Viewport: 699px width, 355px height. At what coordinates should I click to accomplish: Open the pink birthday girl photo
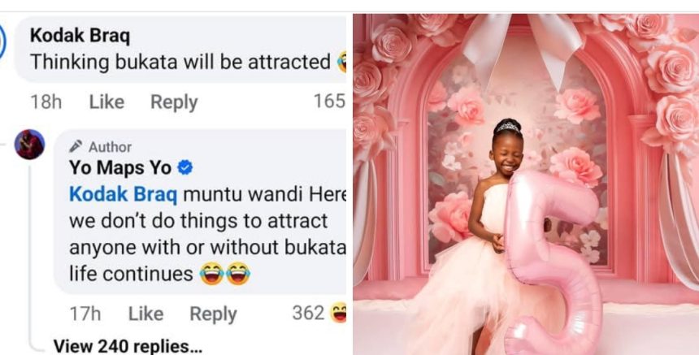(x=526, y=184)
